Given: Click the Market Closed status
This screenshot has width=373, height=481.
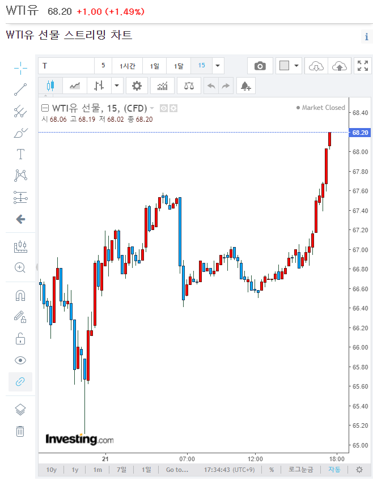Looking at the screenshot, I should click(320, 108).
